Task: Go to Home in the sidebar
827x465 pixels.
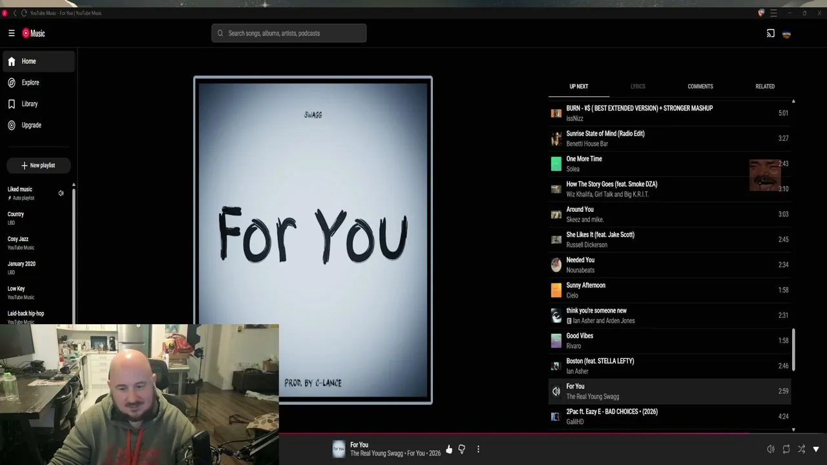Action: pyautogui.click(x=39, y=61)
